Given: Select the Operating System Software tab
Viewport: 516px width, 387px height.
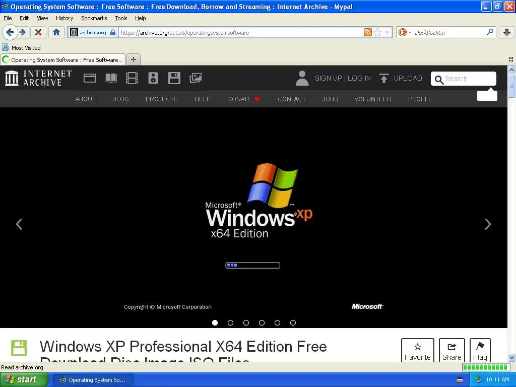Looking at the screenshot, I should (63, 60).
